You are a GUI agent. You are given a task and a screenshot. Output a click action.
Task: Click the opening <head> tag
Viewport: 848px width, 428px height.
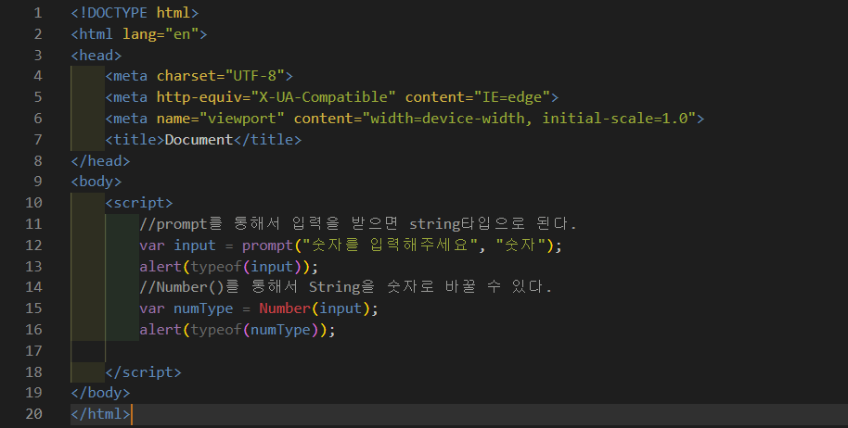96,55
